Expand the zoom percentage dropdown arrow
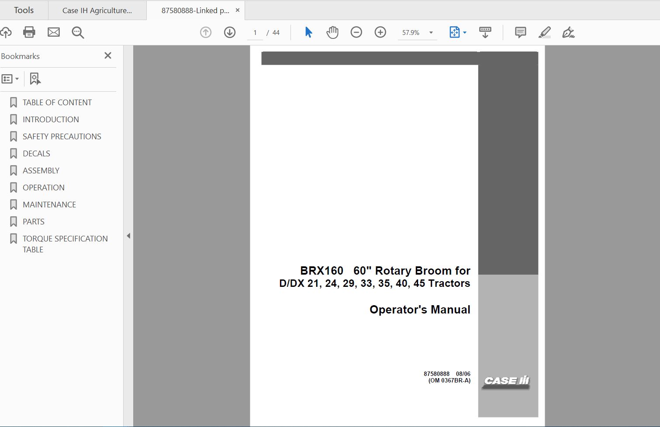Viewport: 660px width, 427px height. (x=431, y=33)
